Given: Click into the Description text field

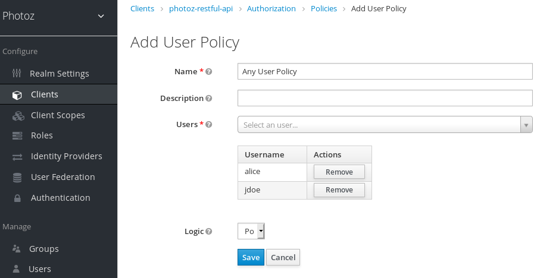Looking at the screenshot, I should point(385,98).
